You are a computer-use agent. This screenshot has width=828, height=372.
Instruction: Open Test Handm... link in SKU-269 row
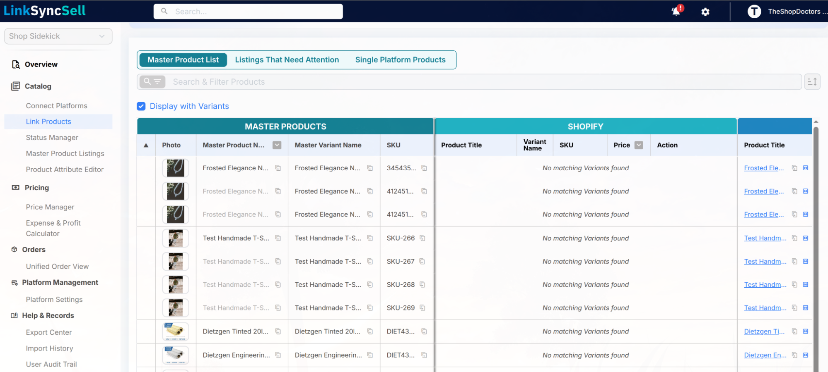tap(765, 308)
